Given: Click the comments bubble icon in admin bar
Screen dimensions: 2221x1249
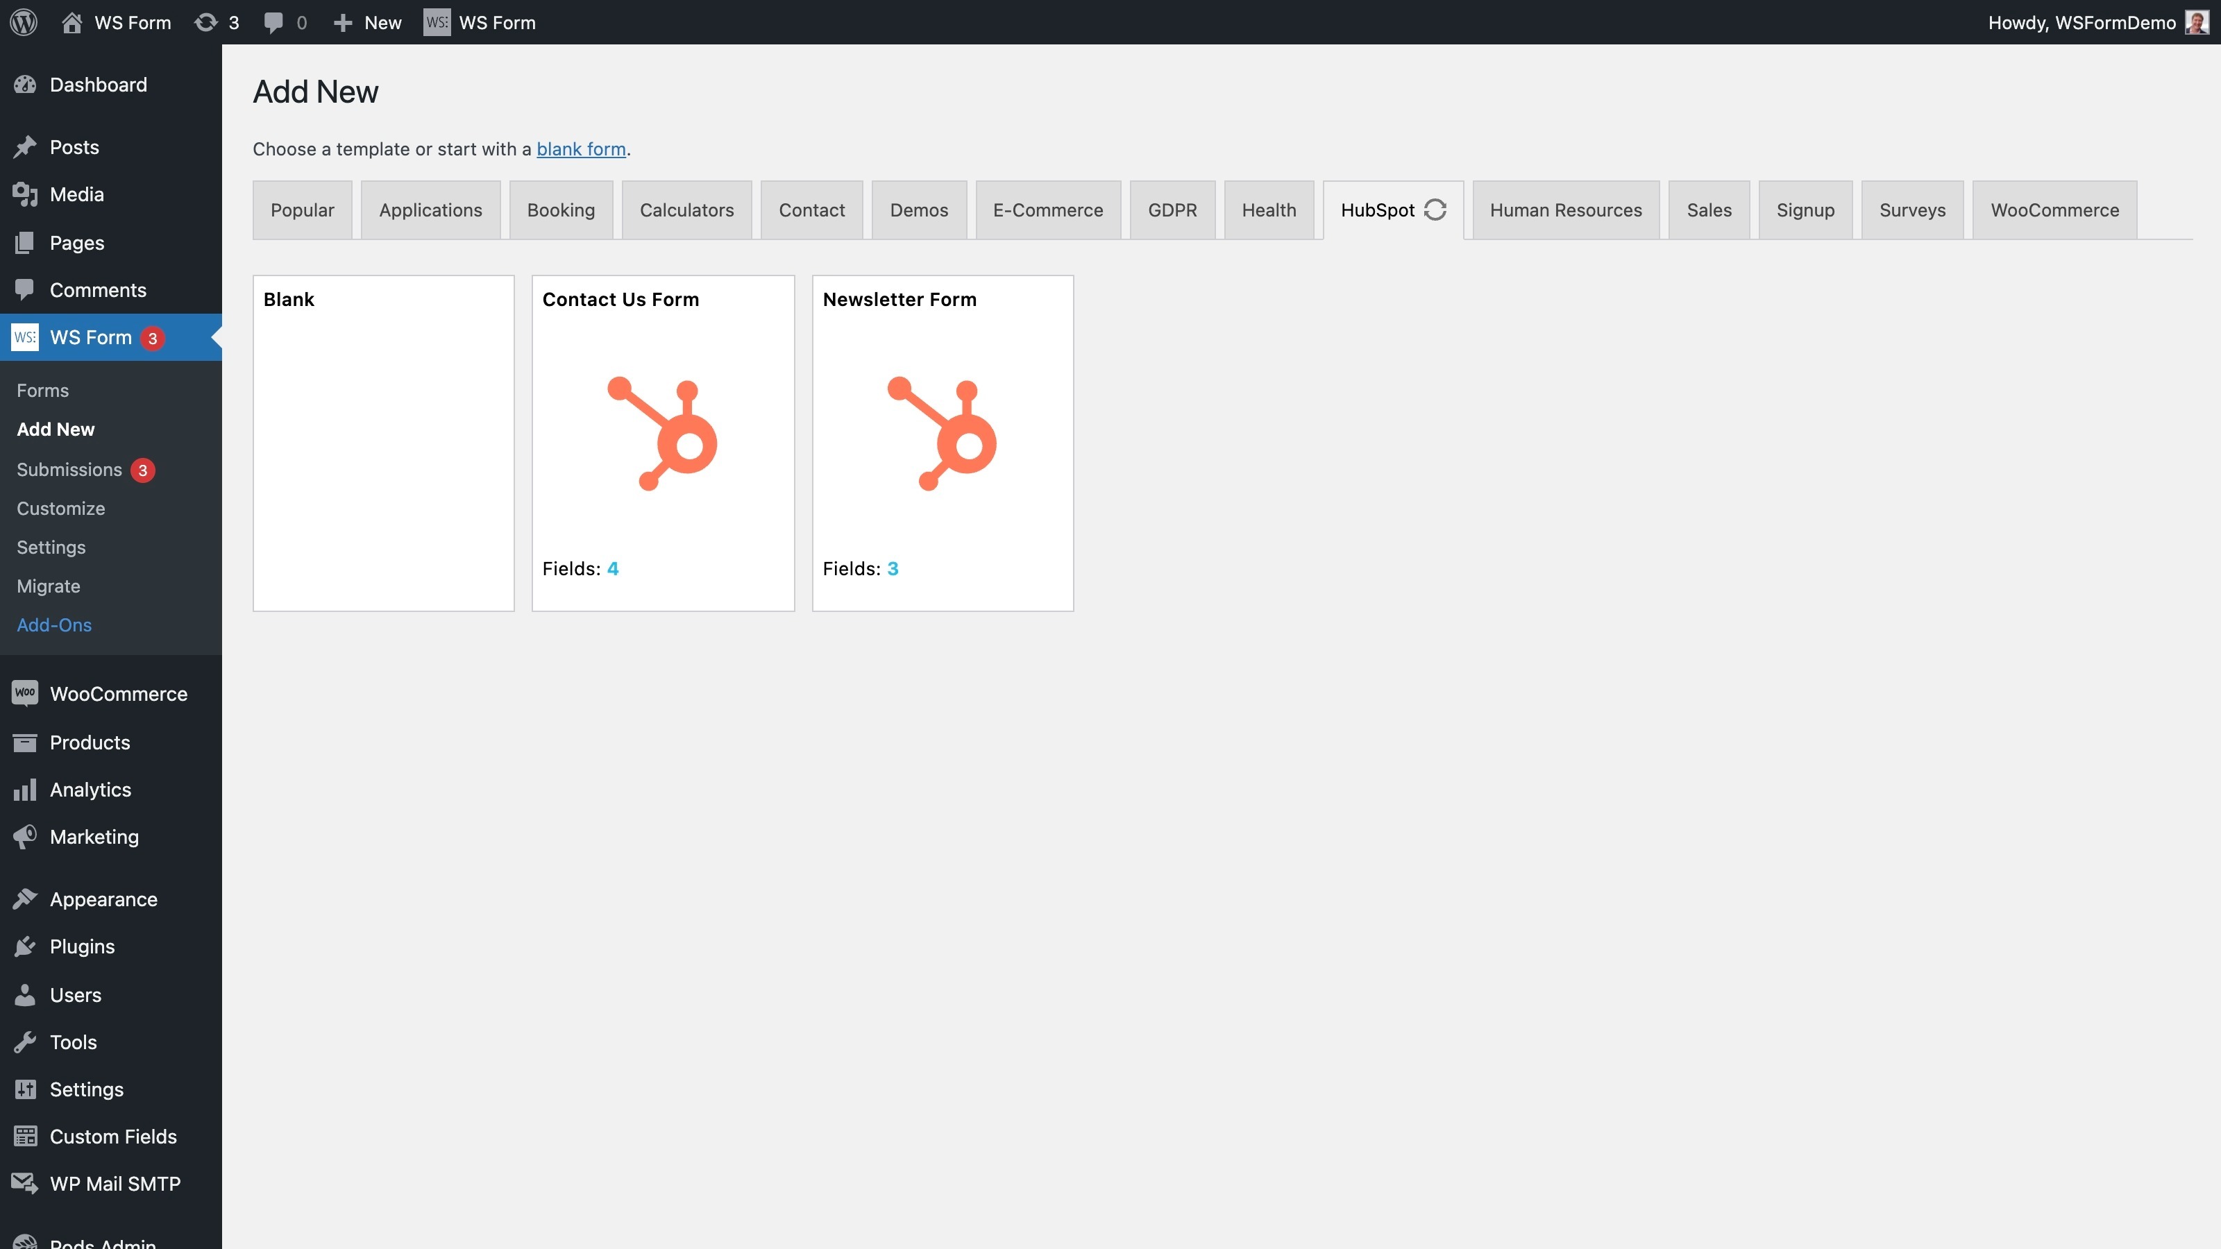Looking at the screenshot, I should 273,22.
